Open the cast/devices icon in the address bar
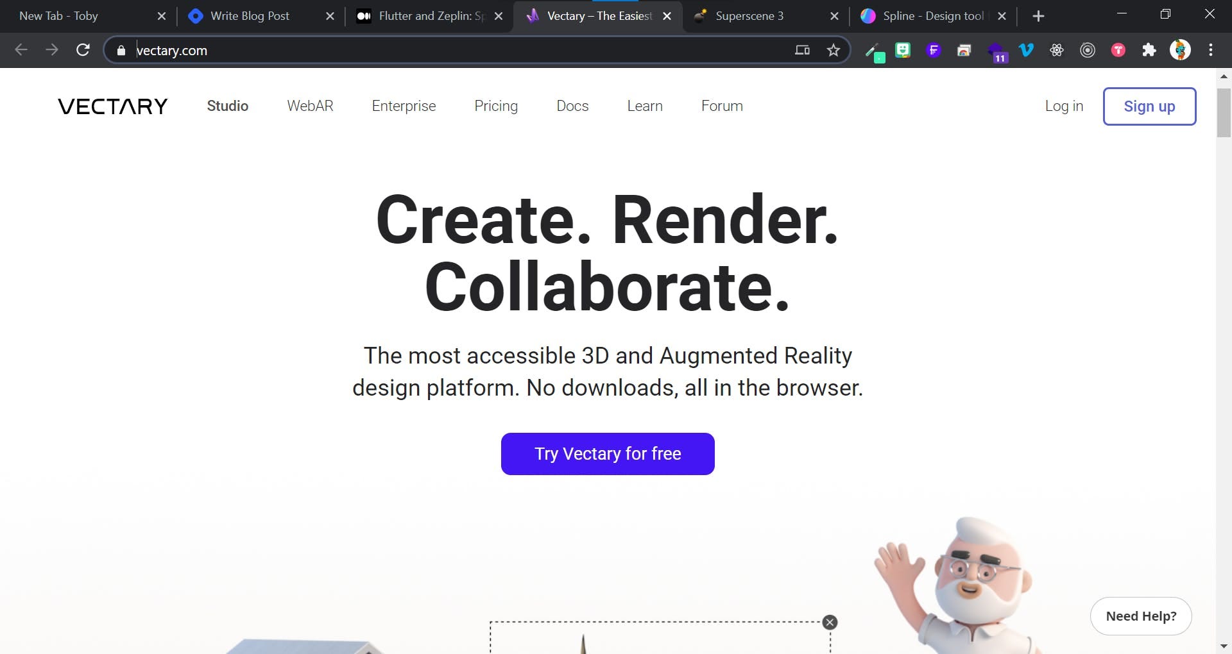 tap(802, 50)
